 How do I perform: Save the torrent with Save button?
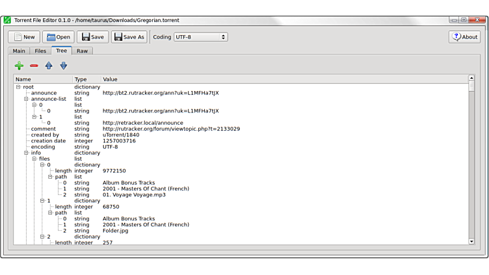pyautogui.click(x=92, y=37)
